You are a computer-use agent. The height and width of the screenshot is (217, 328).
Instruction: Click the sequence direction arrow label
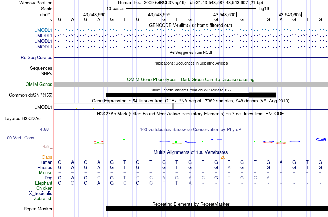[49, 20]
